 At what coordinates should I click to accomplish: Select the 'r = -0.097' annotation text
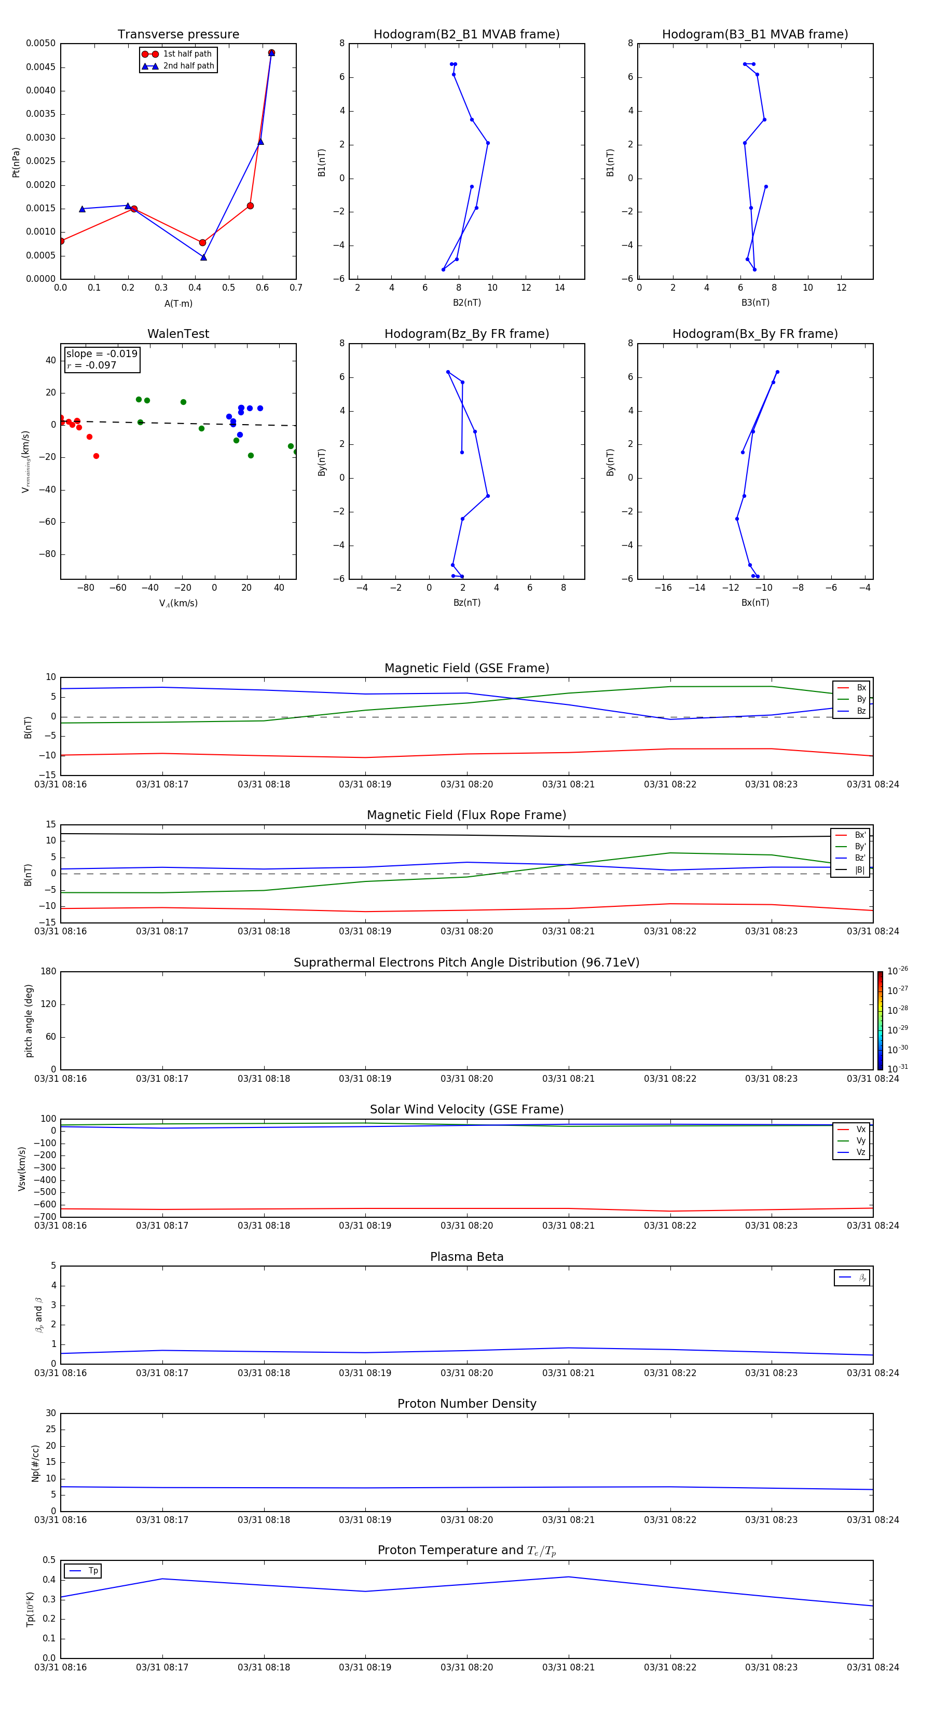coord(92,365)
